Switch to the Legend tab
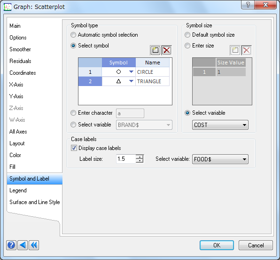Screen dimensions: 280x260 click(x=18, y=190)
